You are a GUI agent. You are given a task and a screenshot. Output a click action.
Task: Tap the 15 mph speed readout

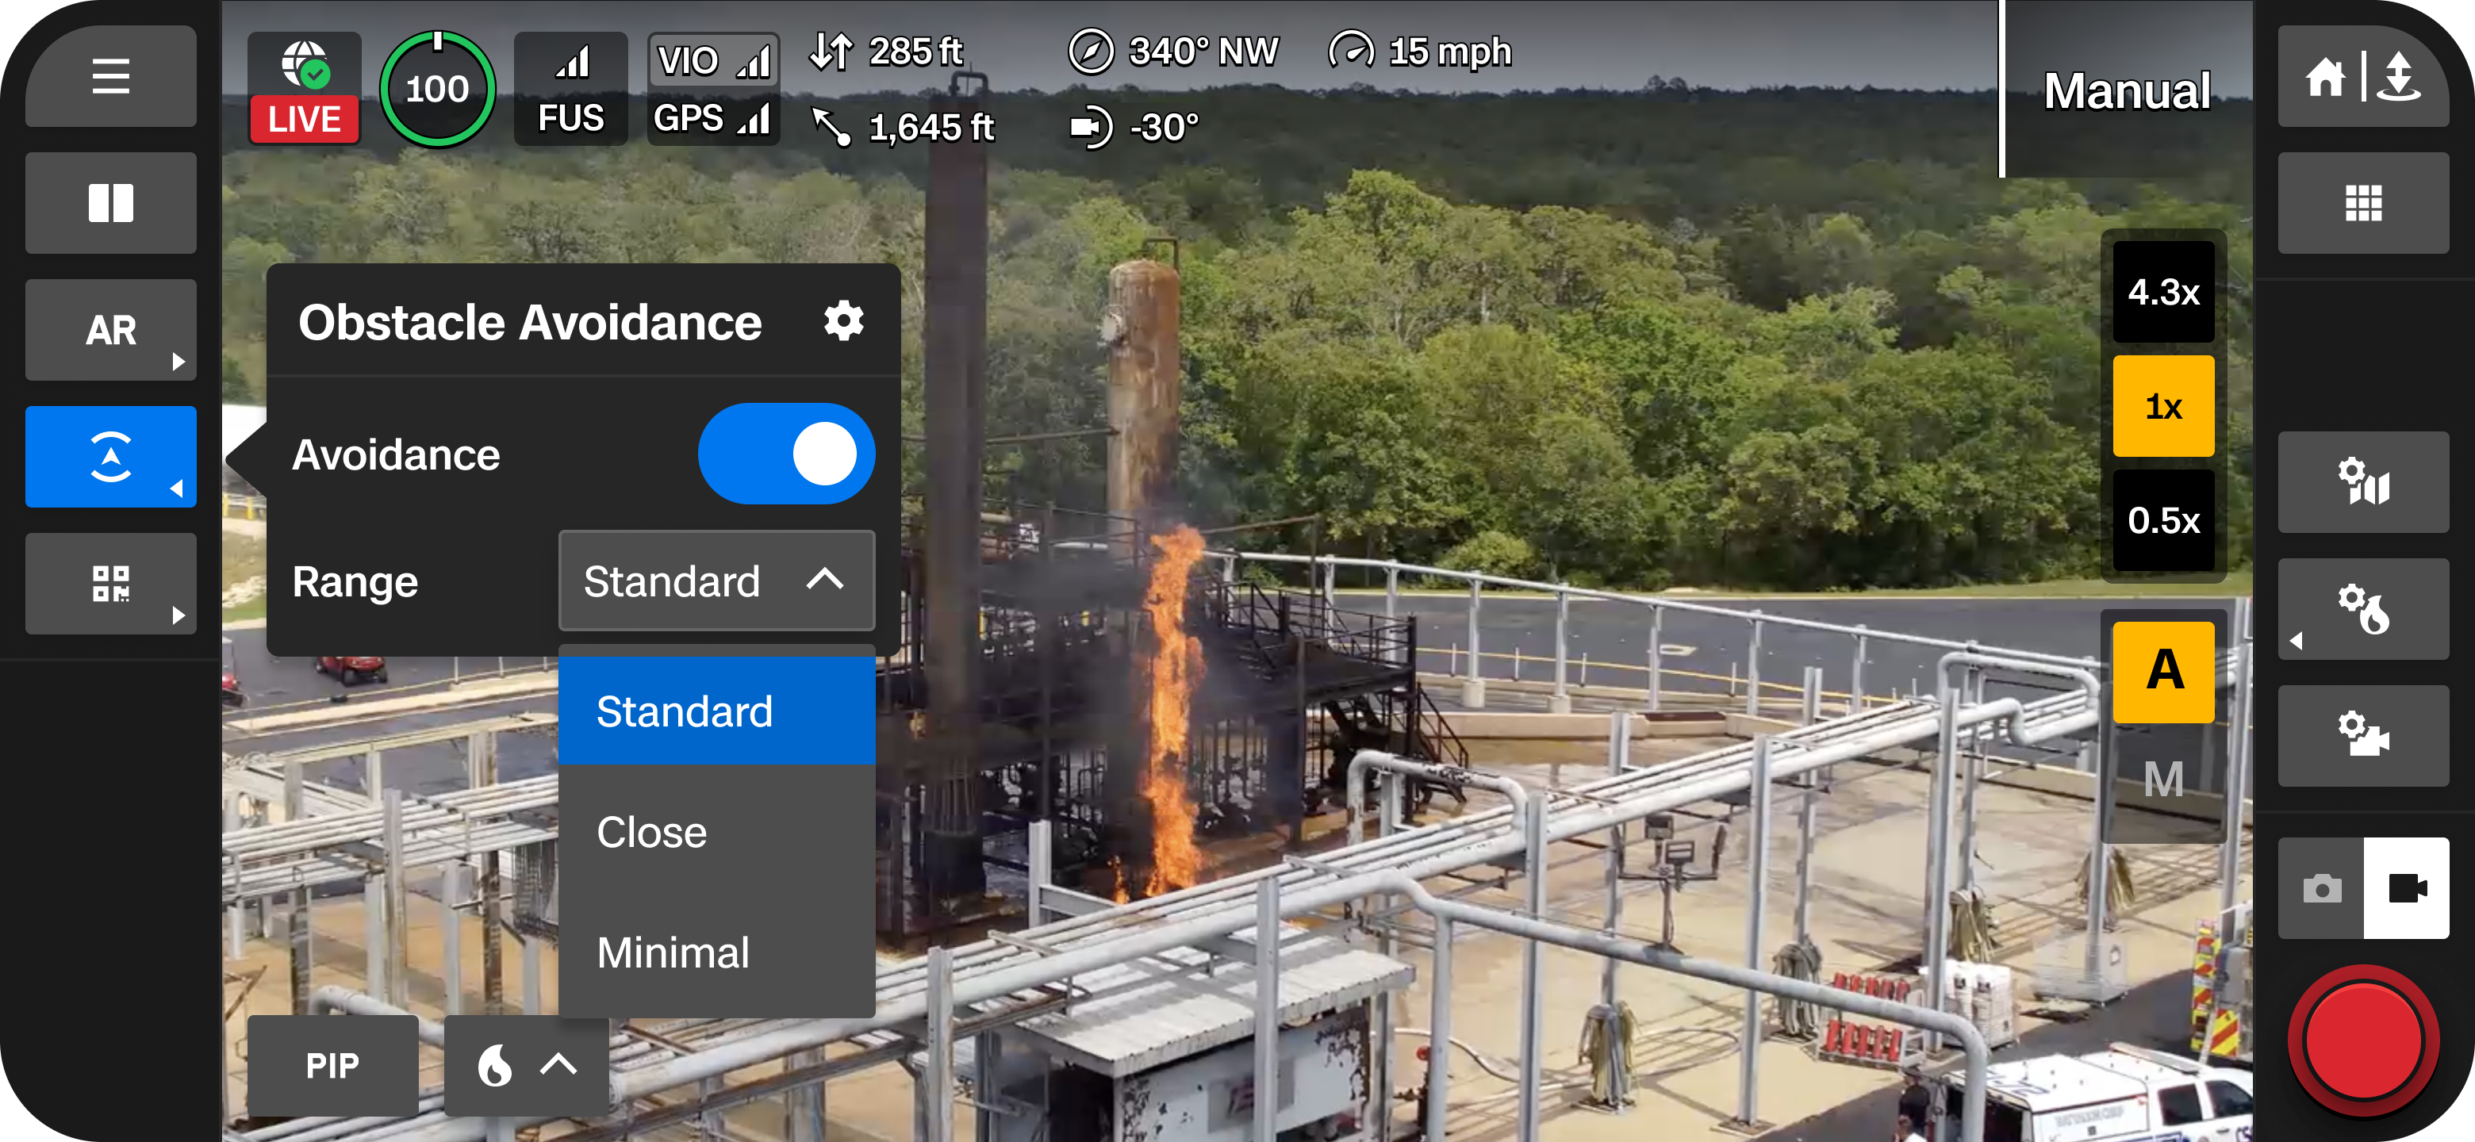click(1420, 51)
